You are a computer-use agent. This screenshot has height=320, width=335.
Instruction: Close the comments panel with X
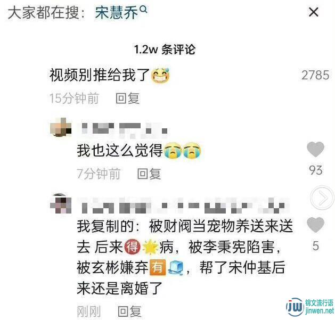[313, 12]
